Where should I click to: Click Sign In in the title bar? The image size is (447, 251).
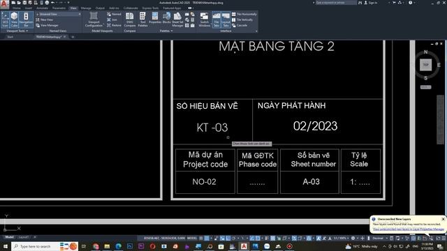pyautogui.click(x=371, y=3)
